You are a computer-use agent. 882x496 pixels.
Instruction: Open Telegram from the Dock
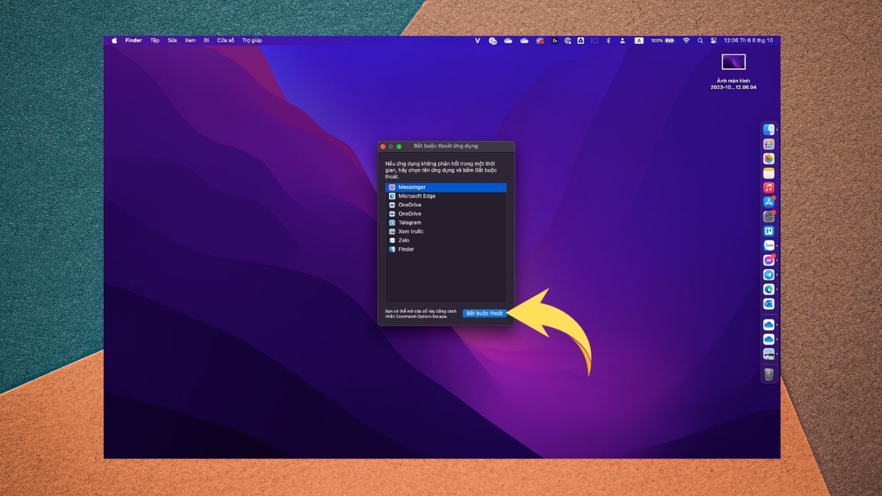pyautogui.click(x=769, y=275)
